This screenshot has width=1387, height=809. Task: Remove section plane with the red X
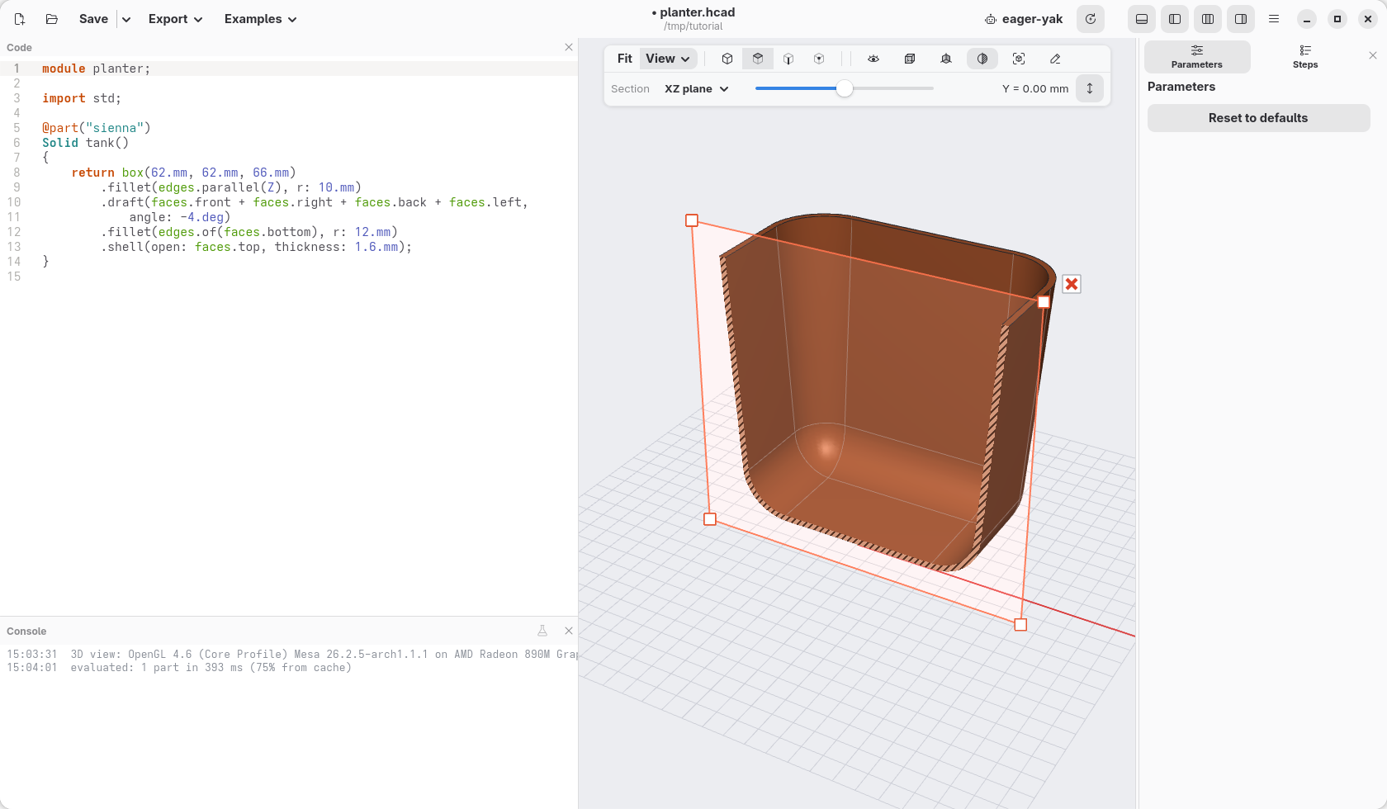pos(1072,284)
